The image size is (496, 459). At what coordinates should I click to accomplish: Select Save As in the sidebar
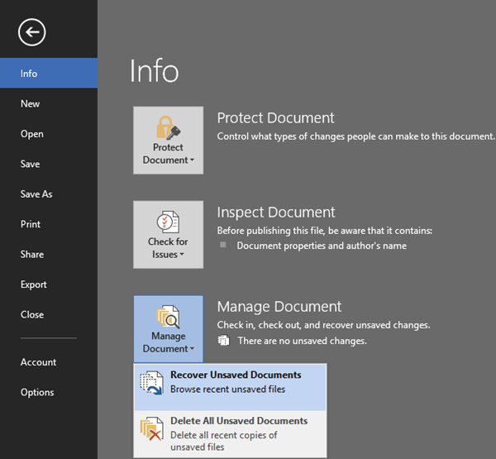pyautogui.click(x=36, y=194)
